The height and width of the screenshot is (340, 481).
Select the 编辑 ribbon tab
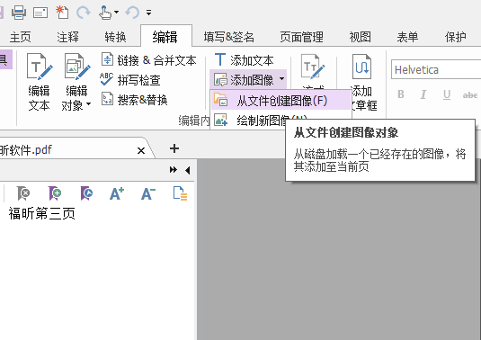click(165, 37)
